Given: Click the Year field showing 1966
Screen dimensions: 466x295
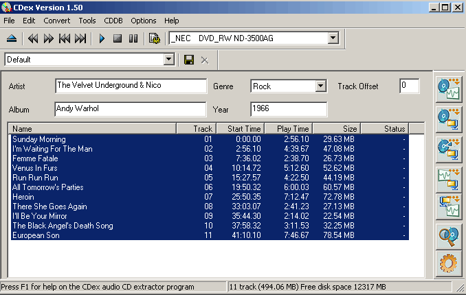Looking at the screenshot, I should click(x=289, y=109).
